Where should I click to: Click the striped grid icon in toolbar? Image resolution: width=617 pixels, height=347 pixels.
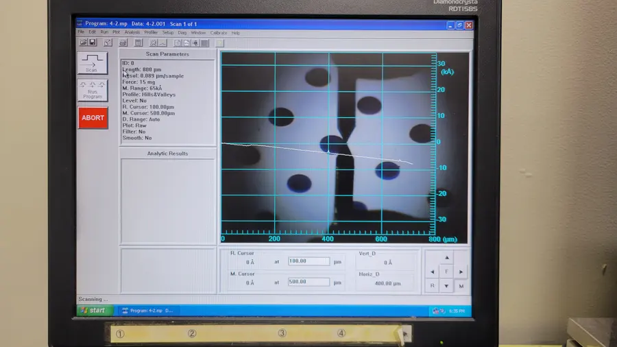point(205,43)
